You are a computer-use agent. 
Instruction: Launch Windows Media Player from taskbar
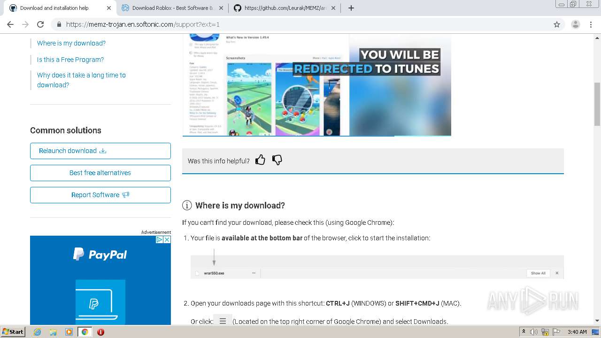[x=69, y=332]
